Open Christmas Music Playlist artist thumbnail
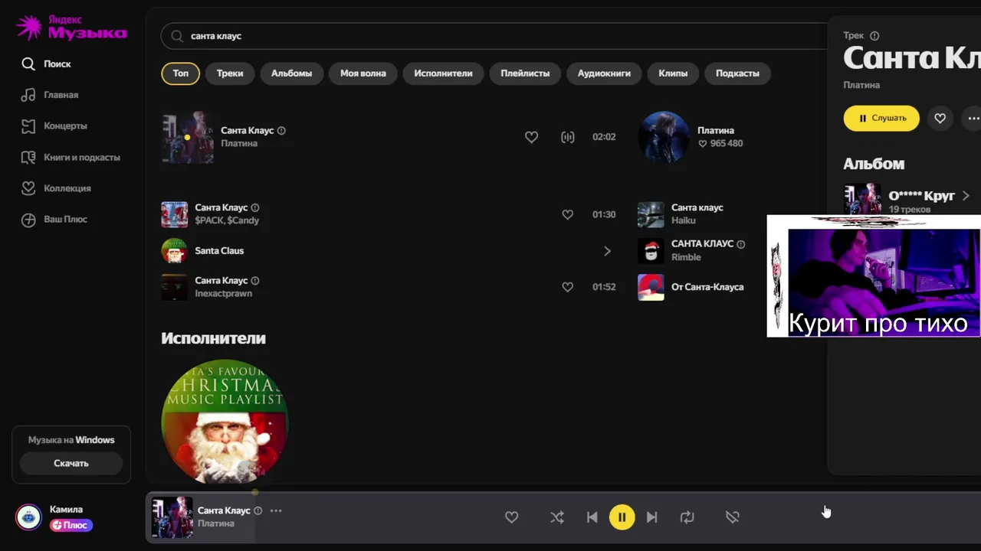 coord(225,422)
